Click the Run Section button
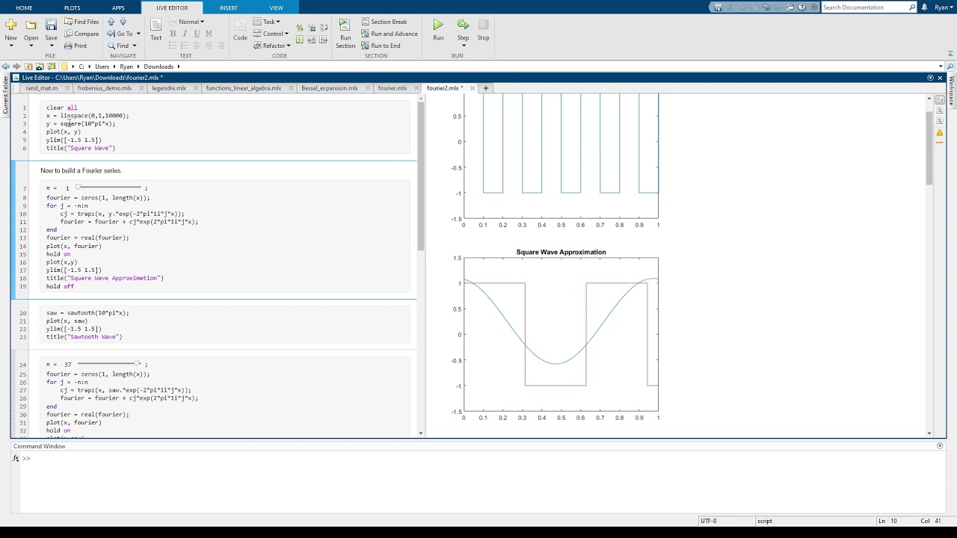 (345, 34)
